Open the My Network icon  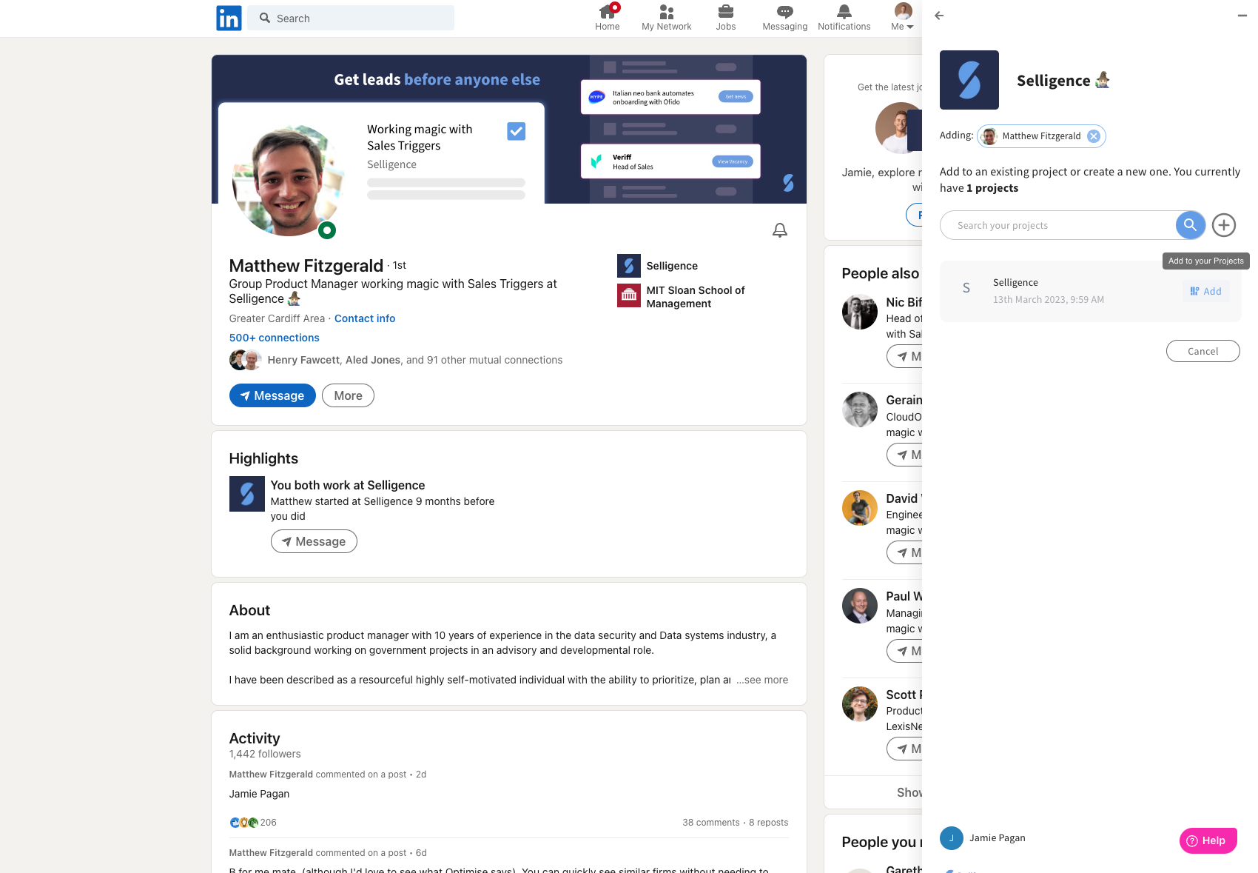click(667, 11)
